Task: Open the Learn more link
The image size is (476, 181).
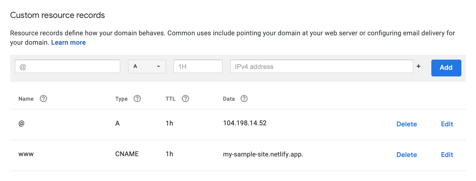Action: [x=68, y=42]
